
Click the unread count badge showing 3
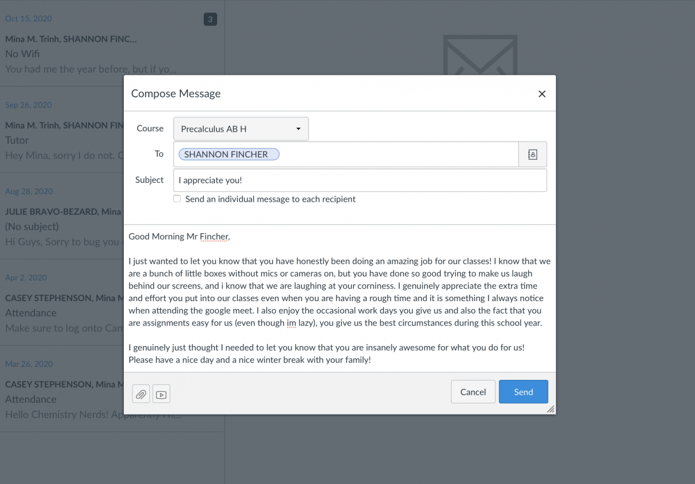pos(210,20)
